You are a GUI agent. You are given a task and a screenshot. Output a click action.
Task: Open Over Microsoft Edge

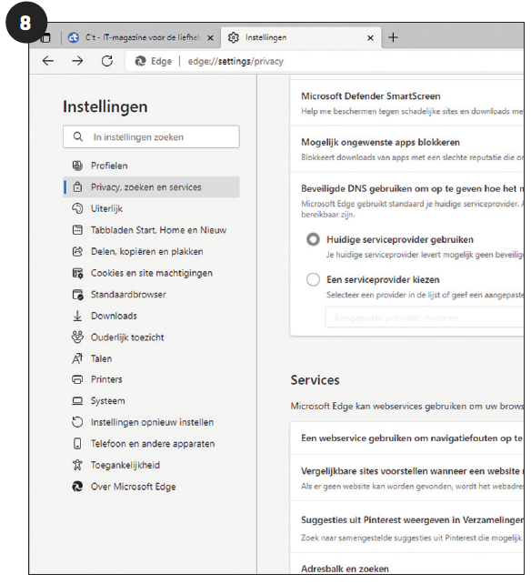click(151, 487)
